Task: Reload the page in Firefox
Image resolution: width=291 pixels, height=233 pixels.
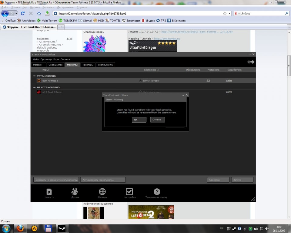Action: tap(23, 13)
